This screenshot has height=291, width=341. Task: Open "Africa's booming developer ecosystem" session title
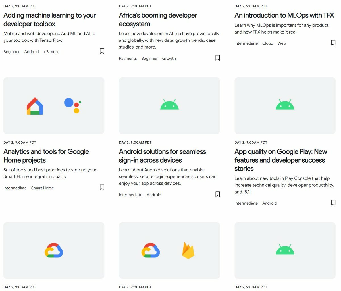158,20
